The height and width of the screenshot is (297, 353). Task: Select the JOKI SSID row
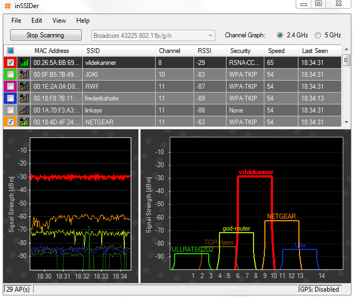pyautogui.click(x=119, y=74)
